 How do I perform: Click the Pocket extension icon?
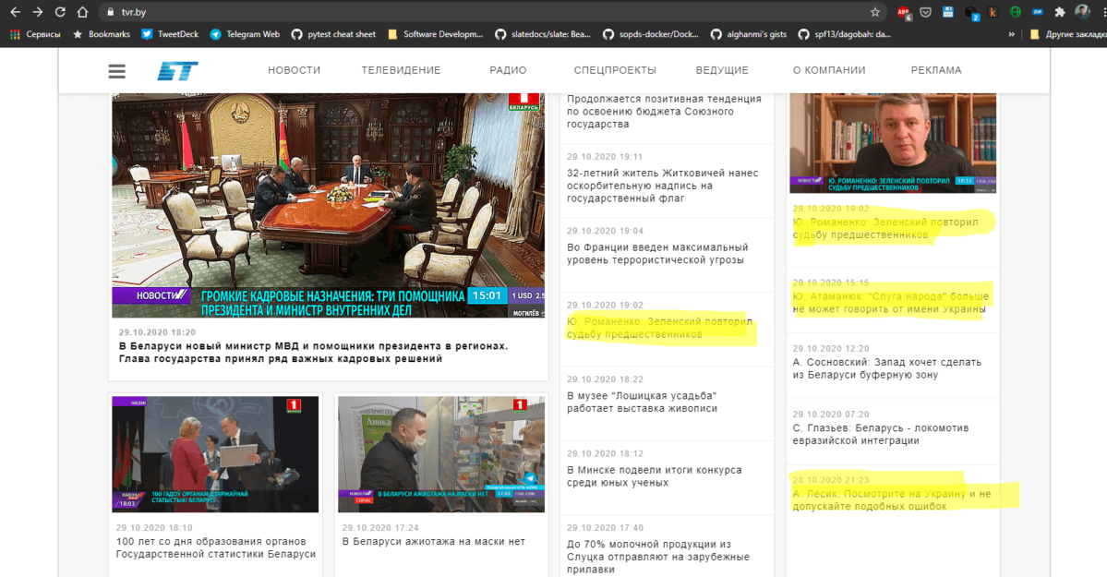tap(925, 12)
